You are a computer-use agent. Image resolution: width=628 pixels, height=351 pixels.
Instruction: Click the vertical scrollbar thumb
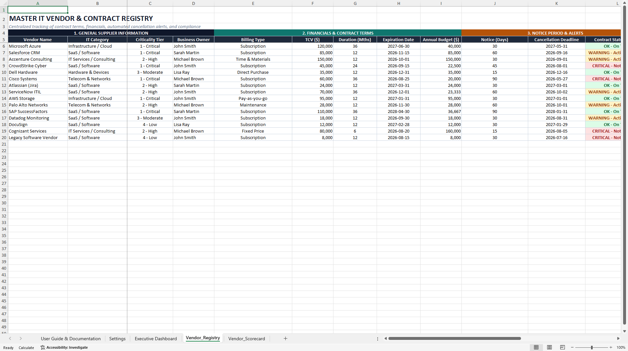tap(624, 165)
